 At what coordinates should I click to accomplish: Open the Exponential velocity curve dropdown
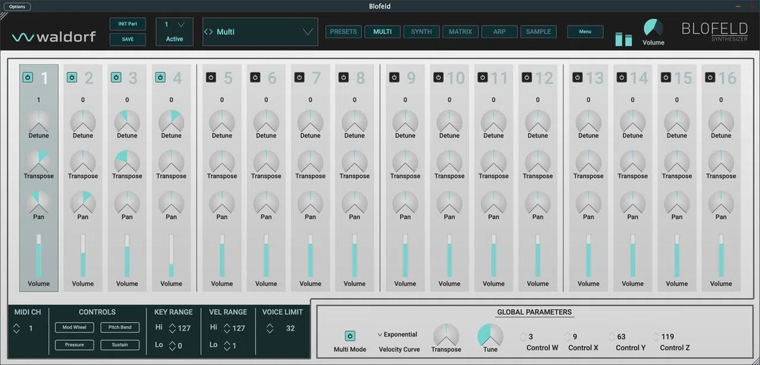pos(398,335)
